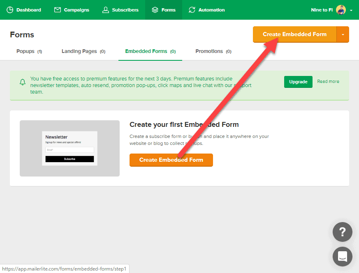Open the chat support icon
359x273 pixels.
click(x=342, y=257)
